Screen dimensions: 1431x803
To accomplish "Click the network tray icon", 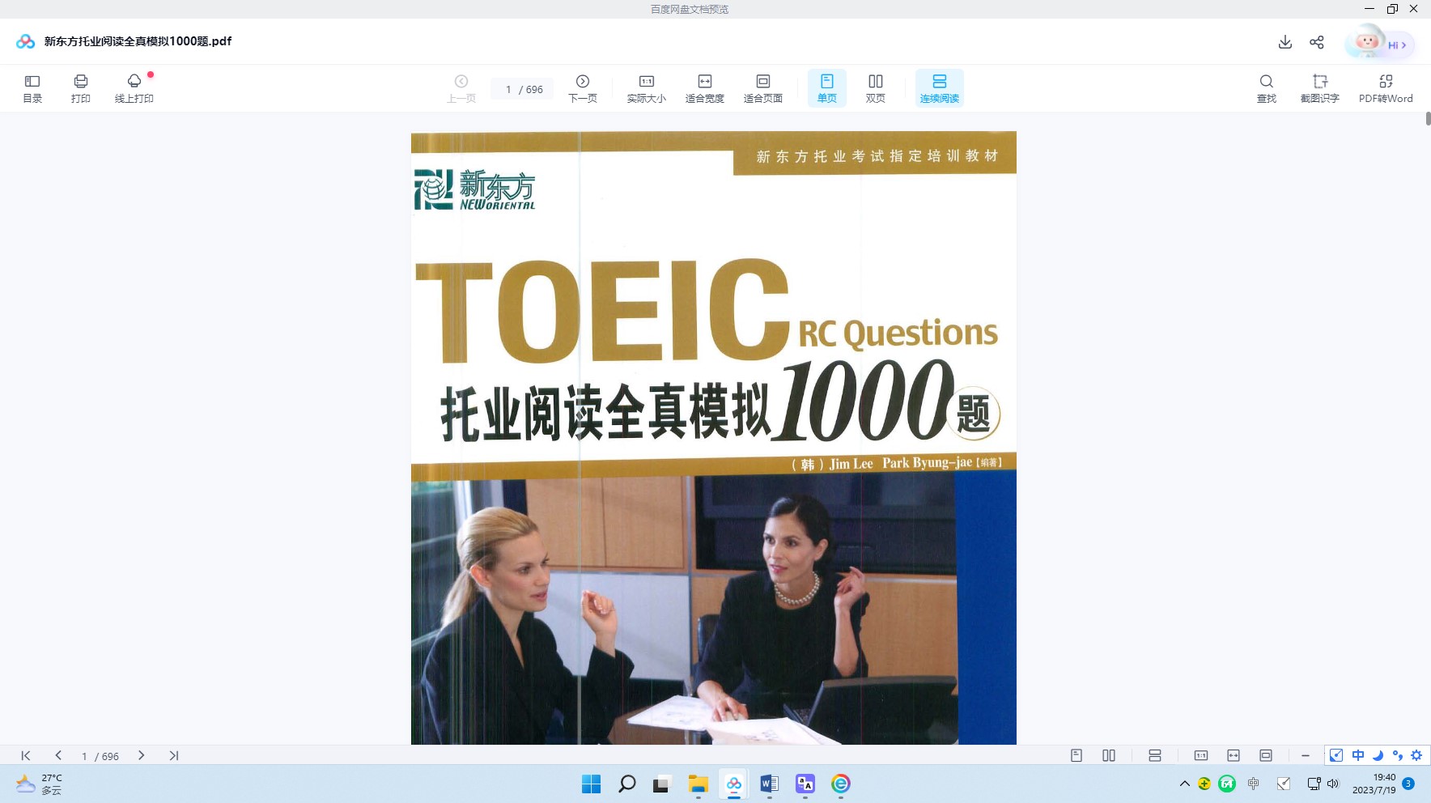I will (1314, 784).
